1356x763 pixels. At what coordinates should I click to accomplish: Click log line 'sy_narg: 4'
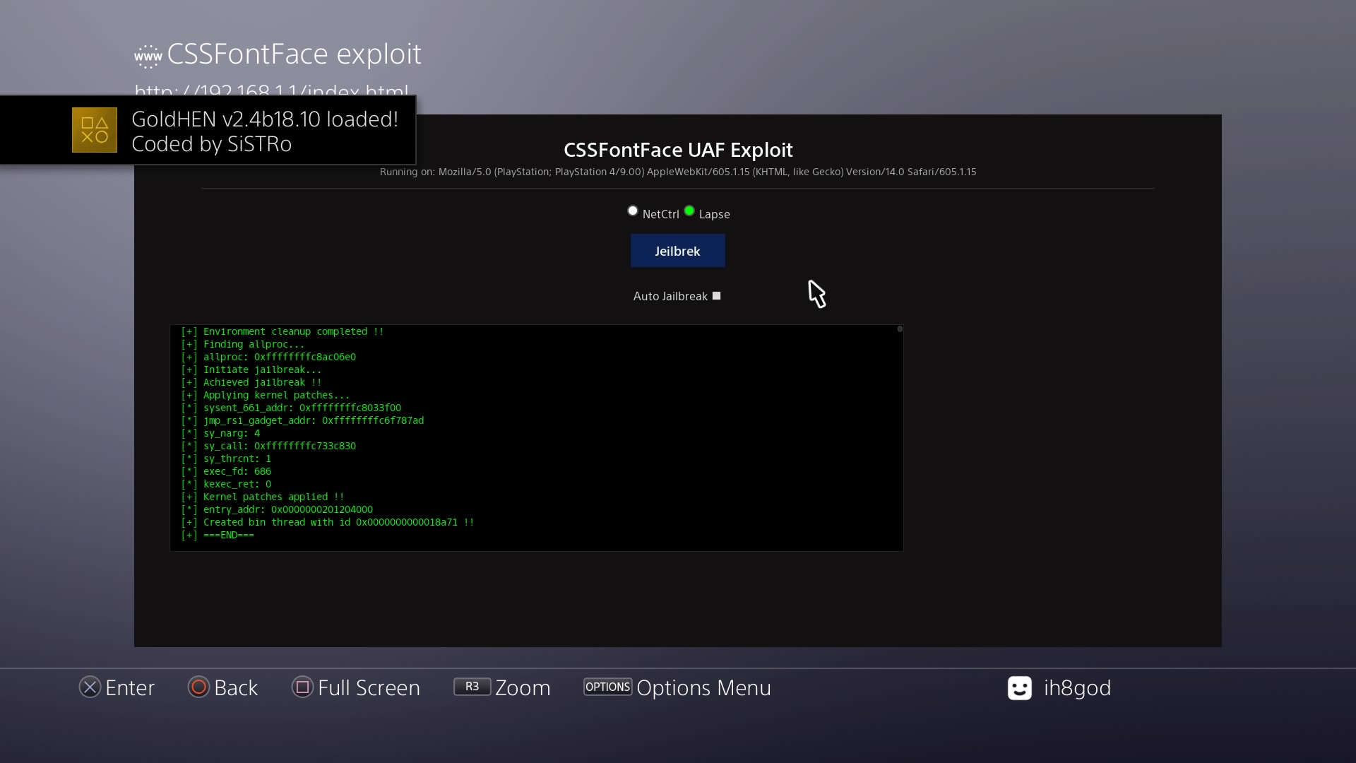click(x=220, y=433)
